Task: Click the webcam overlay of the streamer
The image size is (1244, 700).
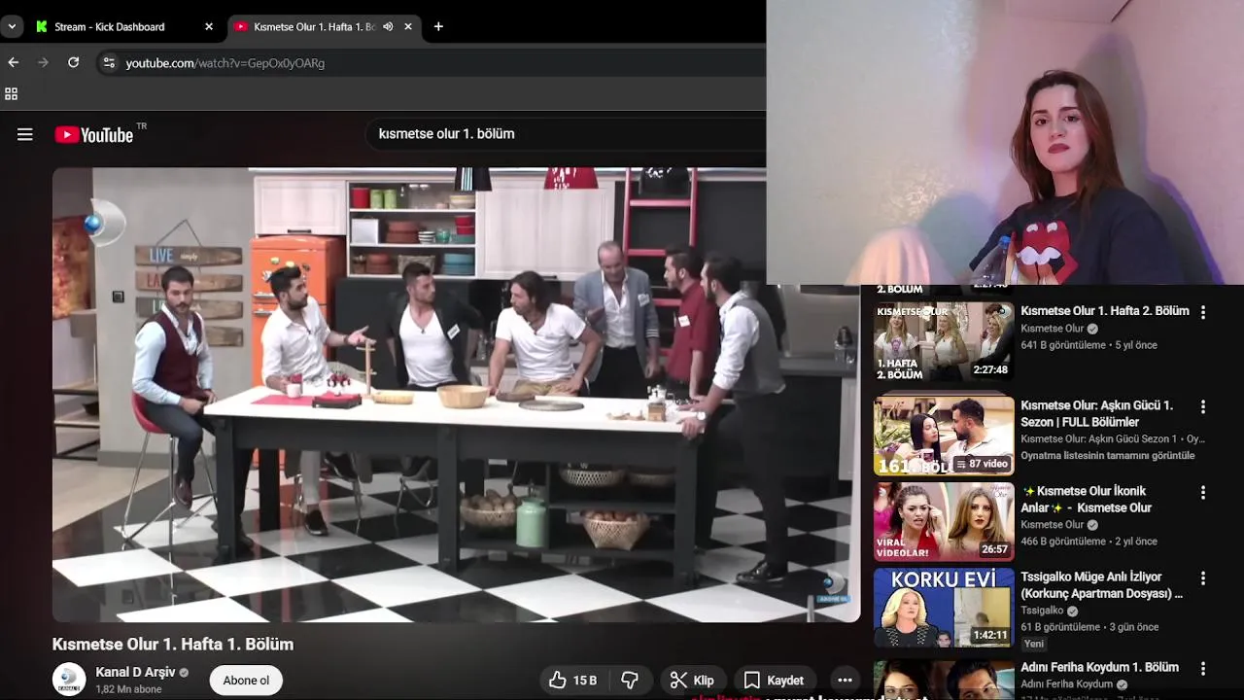Action: point(1005,142)
